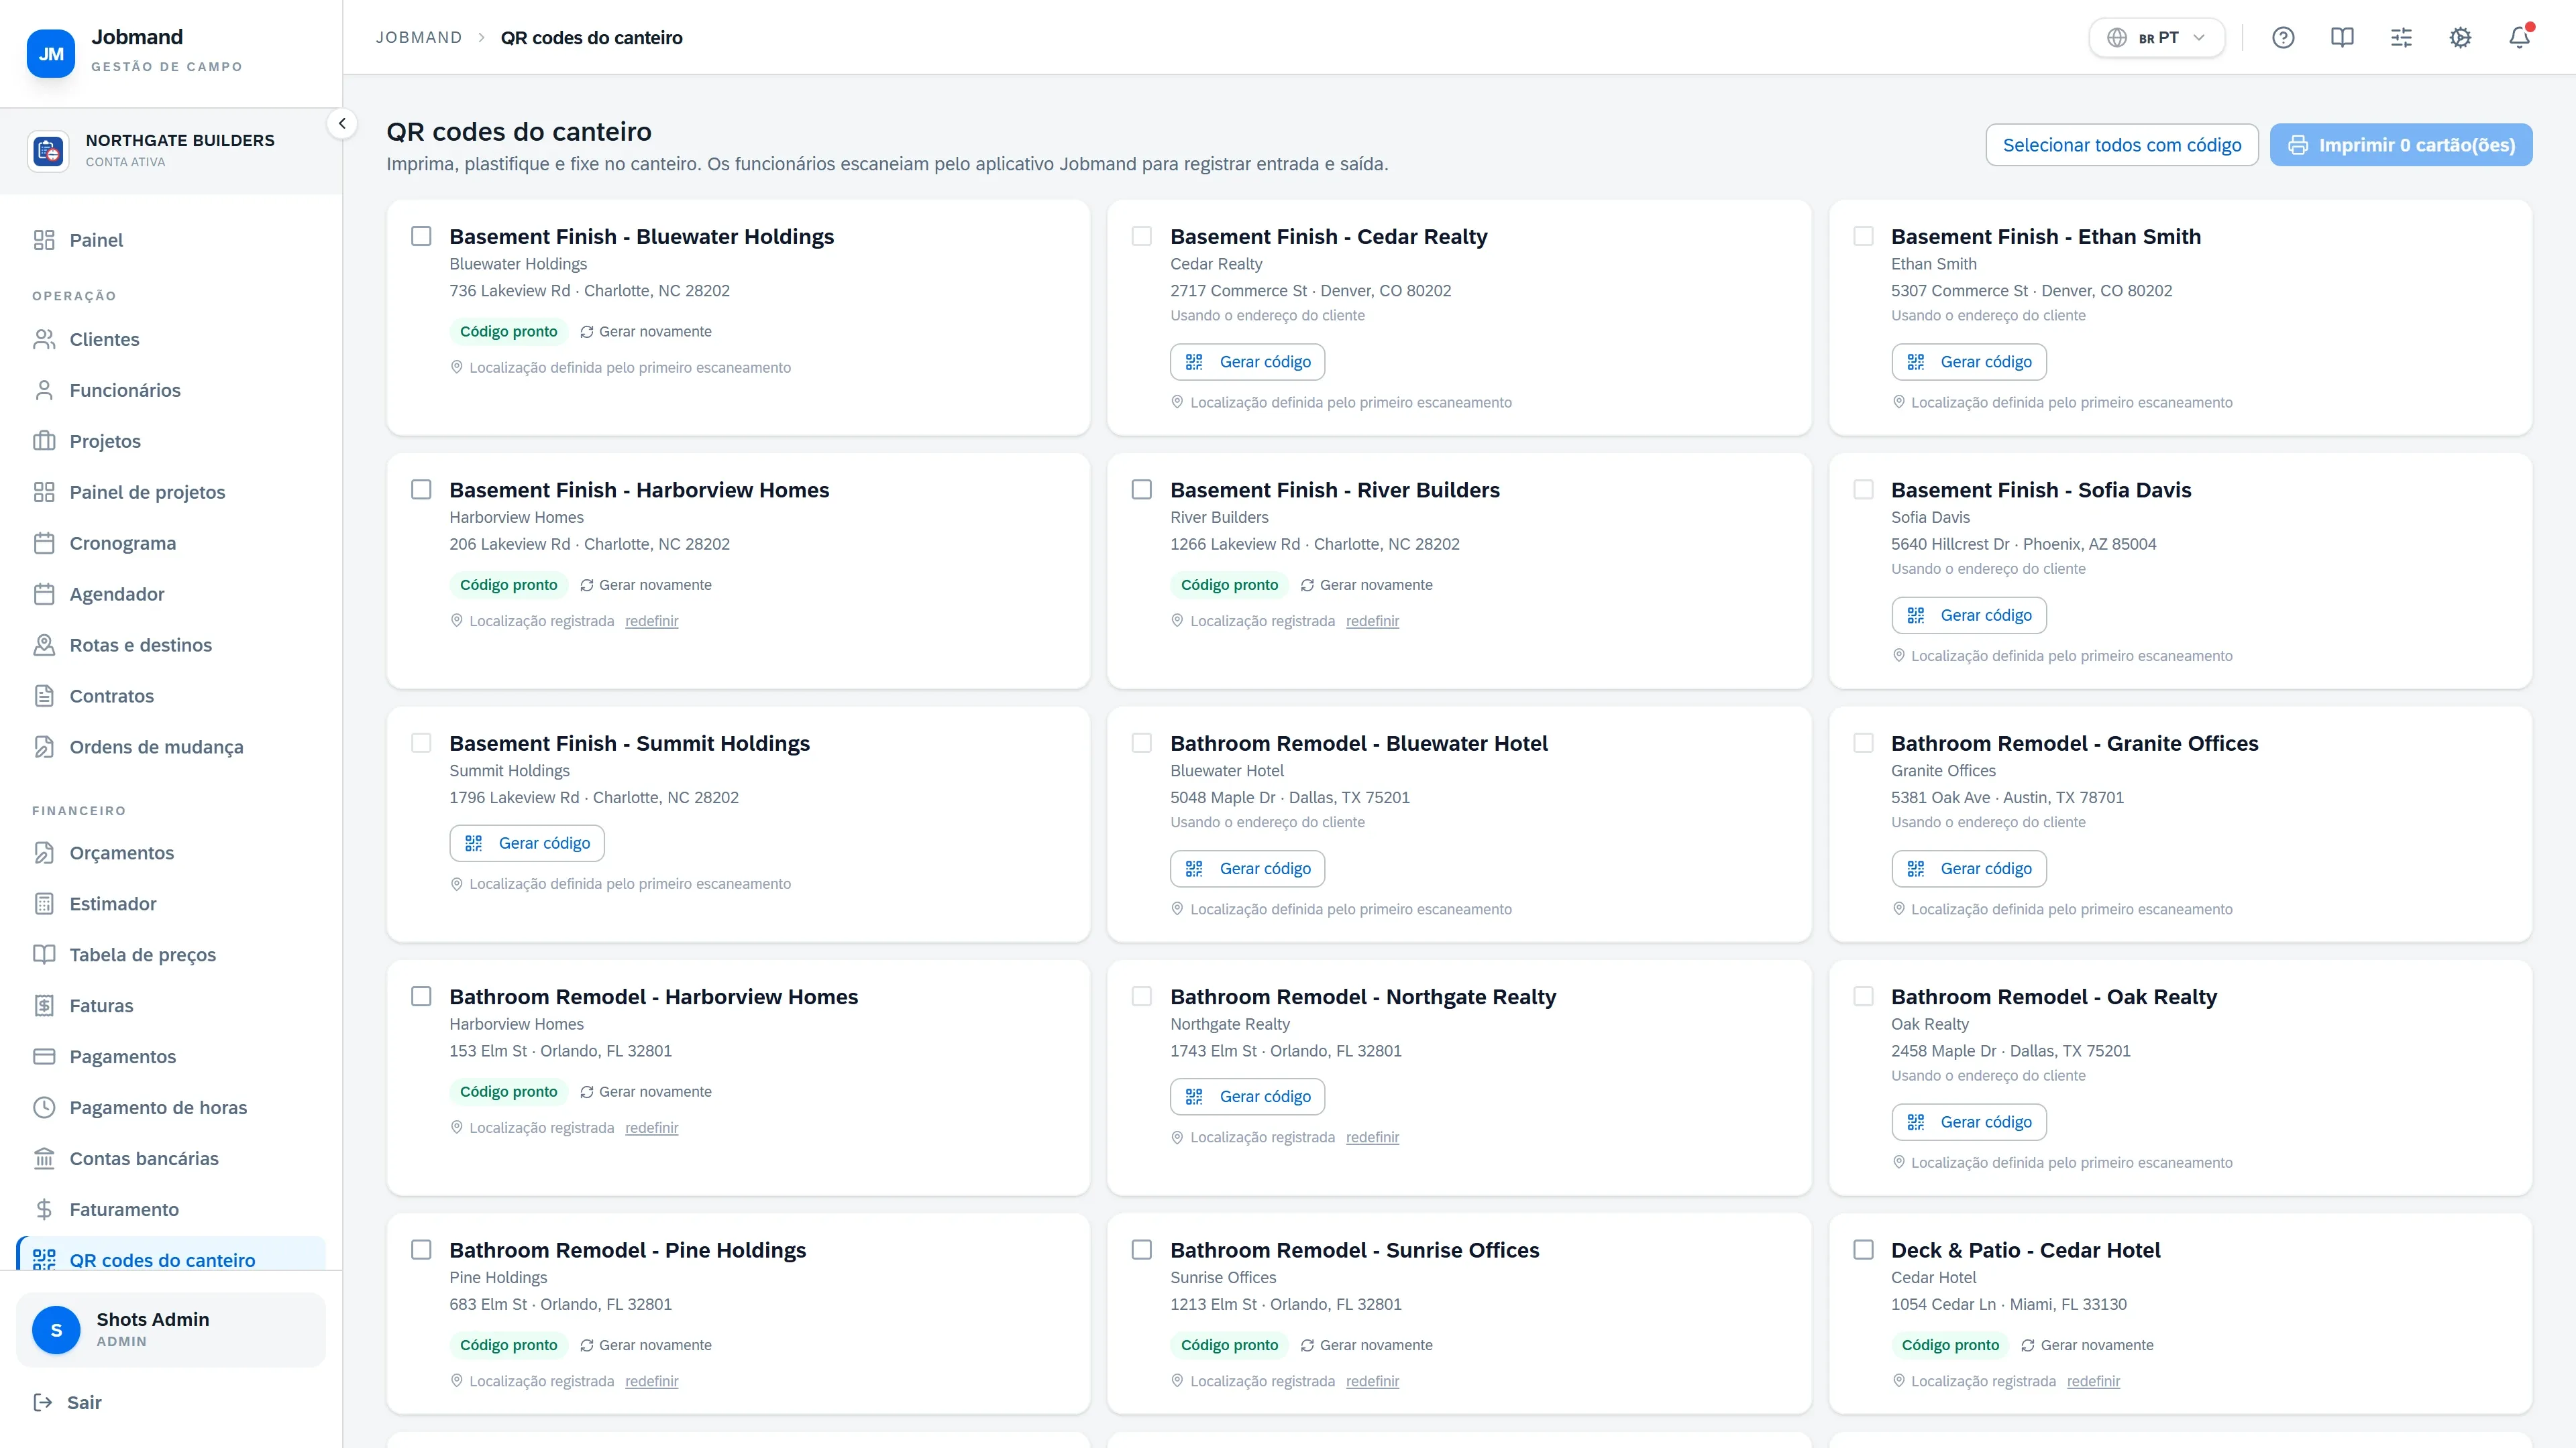Image resolution: width=2576 pixels, height=1448 pixels.
Task: Click the Northgate Builders account icon
Action: [x=48, y=151]
